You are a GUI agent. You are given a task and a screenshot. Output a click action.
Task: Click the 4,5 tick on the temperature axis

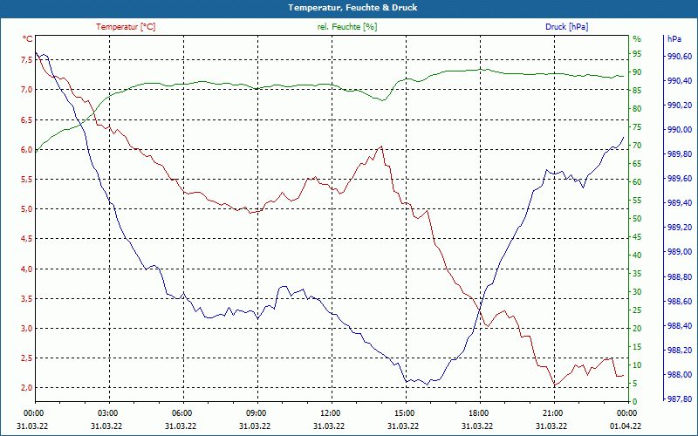[27, 239]
